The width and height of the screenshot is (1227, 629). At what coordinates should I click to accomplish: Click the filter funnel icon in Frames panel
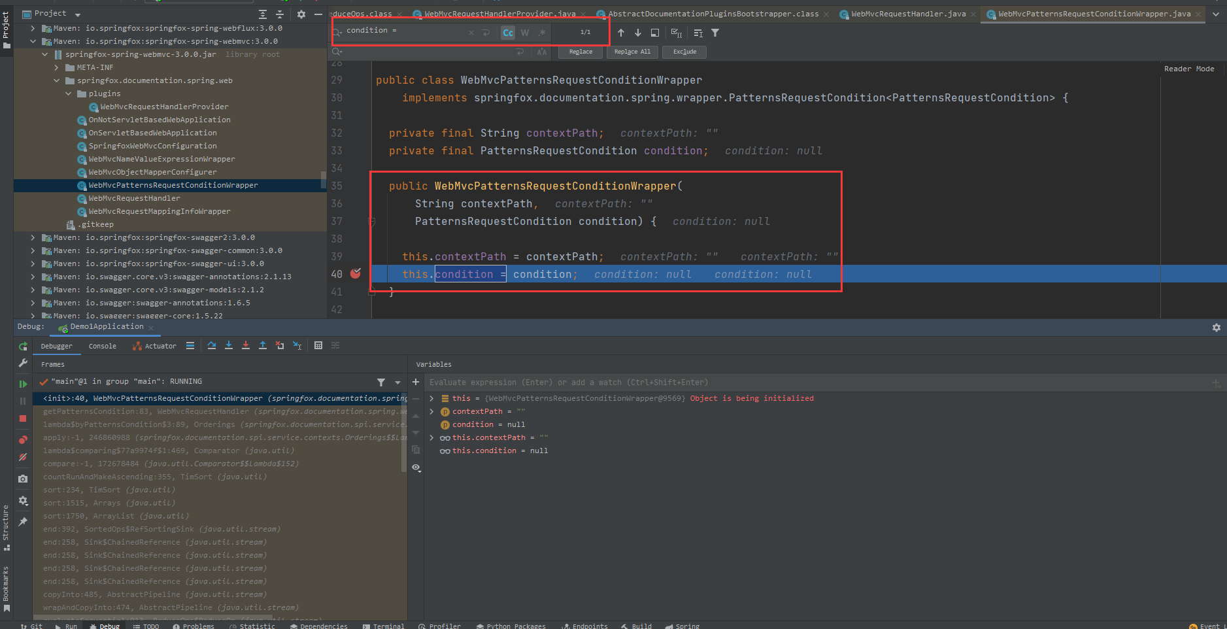coord(382,381)
